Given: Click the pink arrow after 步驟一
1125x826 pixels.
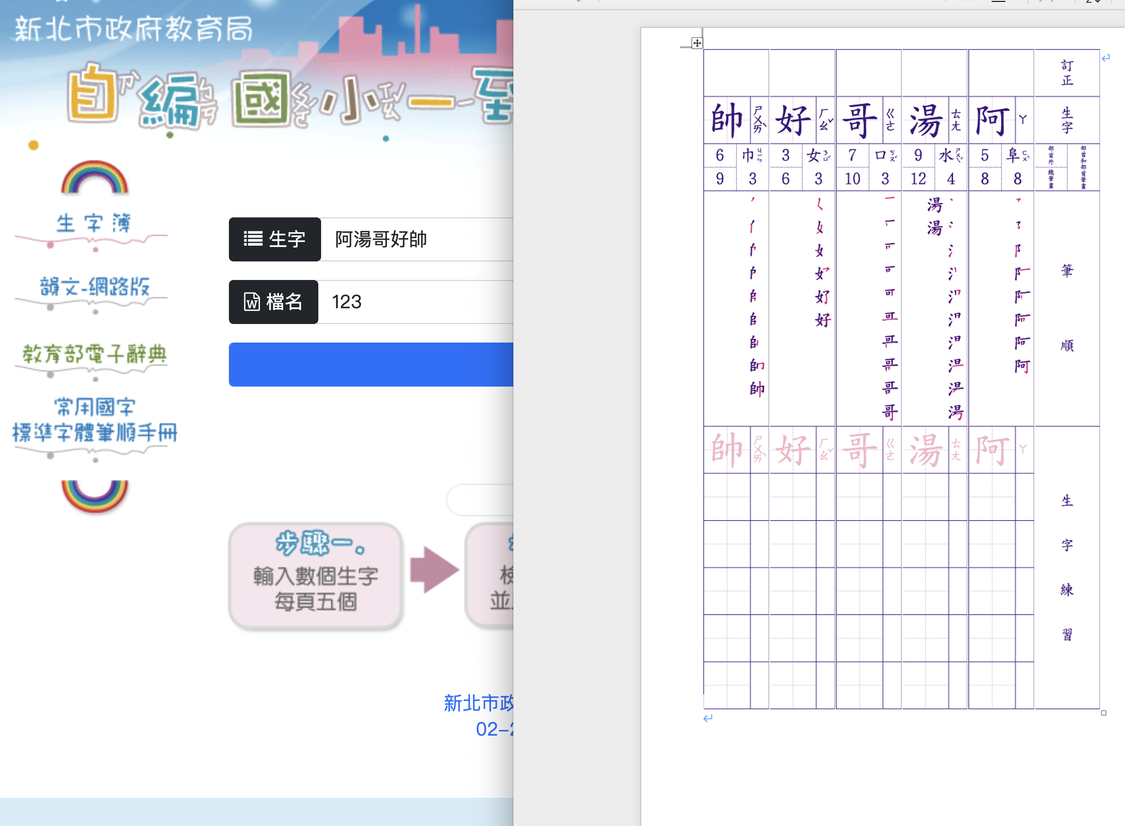Looking at the screenshot, I should [x=434, y=570].
